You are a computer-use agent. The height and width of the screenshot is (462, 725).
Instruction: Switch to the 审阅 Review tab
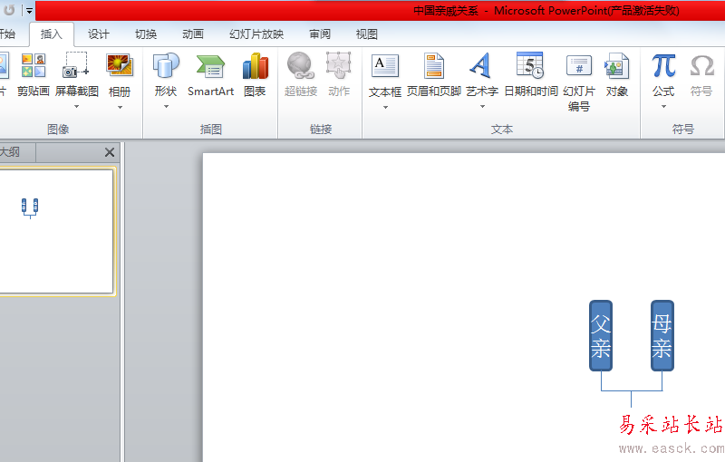click(320, 34)
